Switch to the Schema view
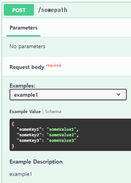 (53, 112)
